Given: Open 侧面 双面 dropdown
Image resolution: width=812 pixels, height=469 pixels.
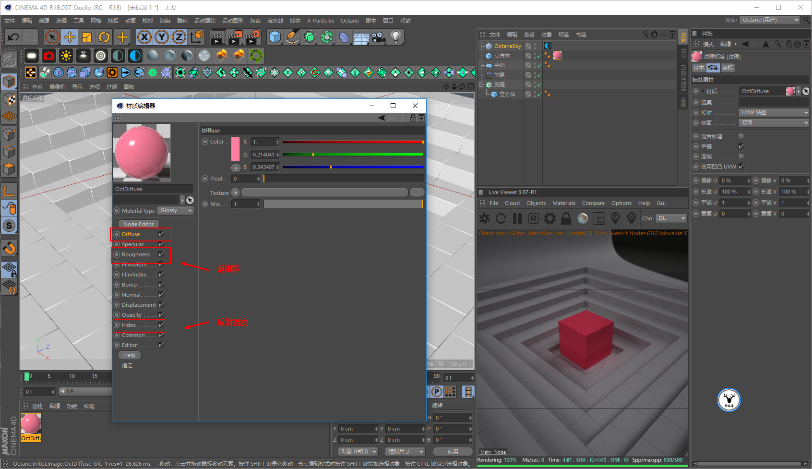Looking at the screenshot, I should [x=774, y=122].
